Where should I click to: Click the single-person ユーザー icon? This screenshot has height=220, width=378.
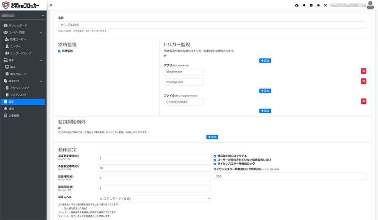[7, 46]
